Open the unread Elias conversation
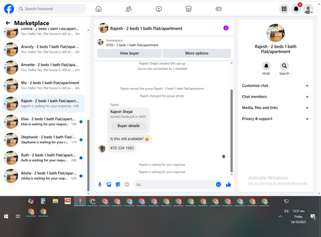 click(x=43, y=121)
